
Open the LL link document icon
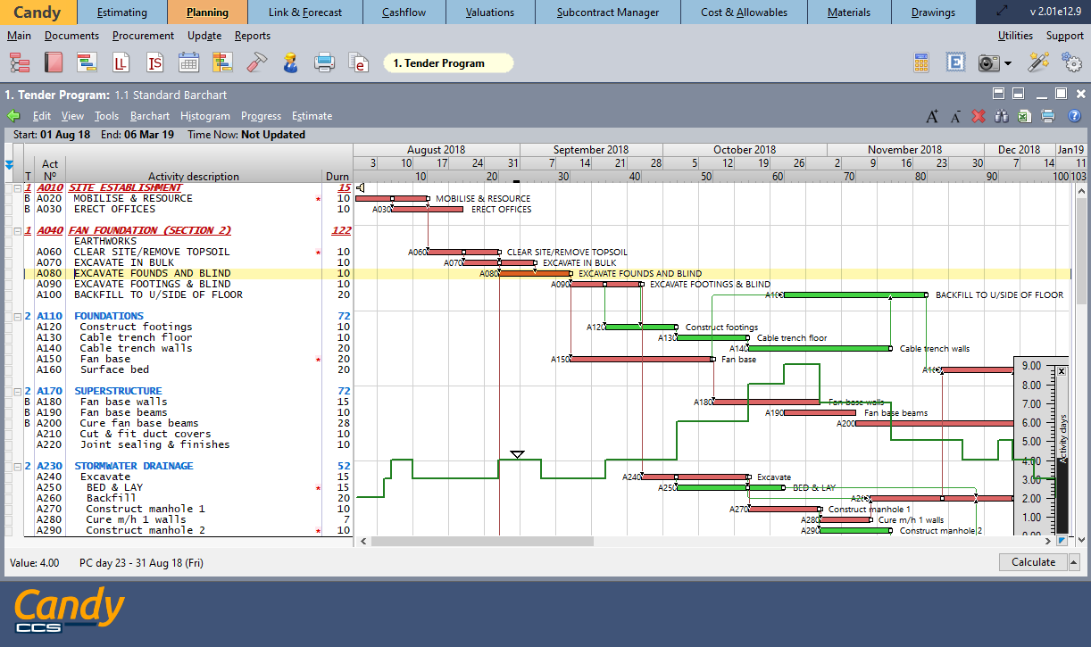click(x=121, y=62)
